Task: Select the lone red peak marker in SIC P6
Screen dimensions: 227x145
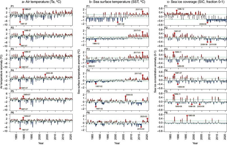Action: 187,116
